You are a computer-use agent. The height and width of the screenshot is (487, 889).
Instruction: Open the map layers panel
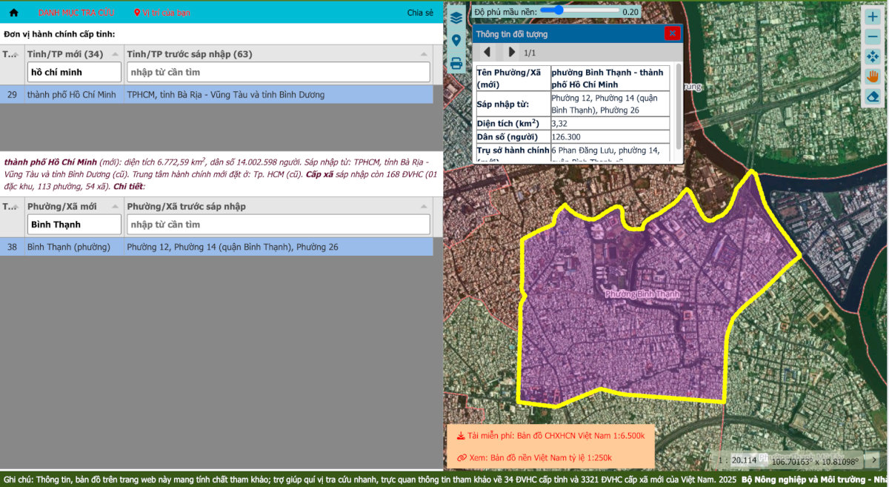[456, 17]
